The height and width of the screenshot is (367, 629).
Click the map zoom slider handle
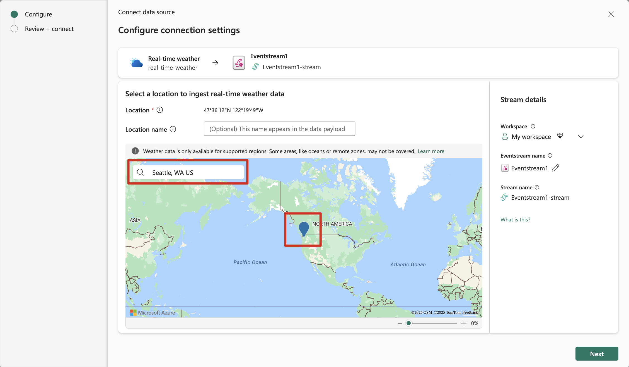(x=409, y=323)
